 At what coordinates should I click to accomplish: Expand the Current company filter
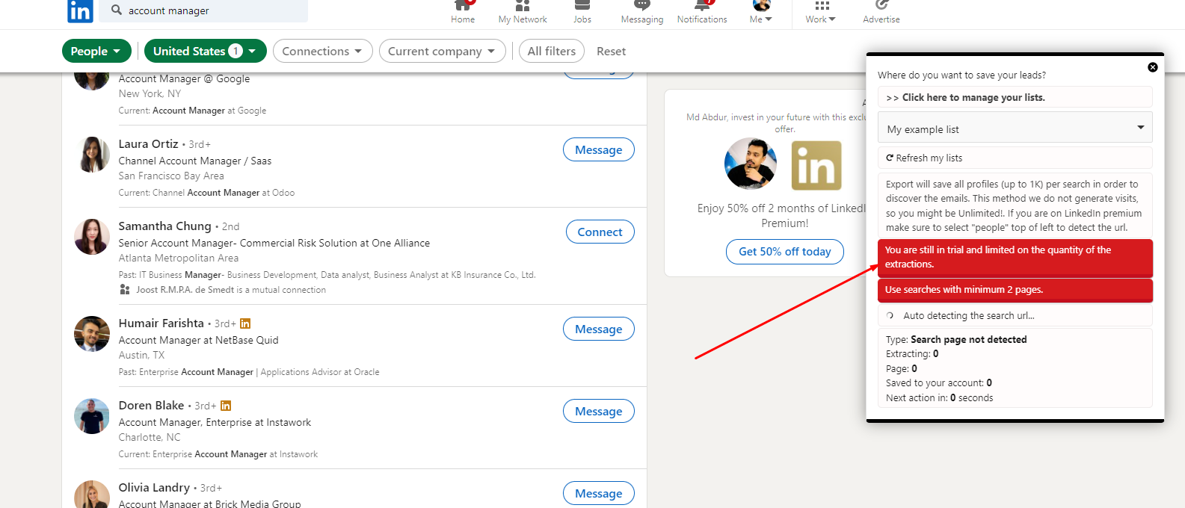(x=442, y=51)
